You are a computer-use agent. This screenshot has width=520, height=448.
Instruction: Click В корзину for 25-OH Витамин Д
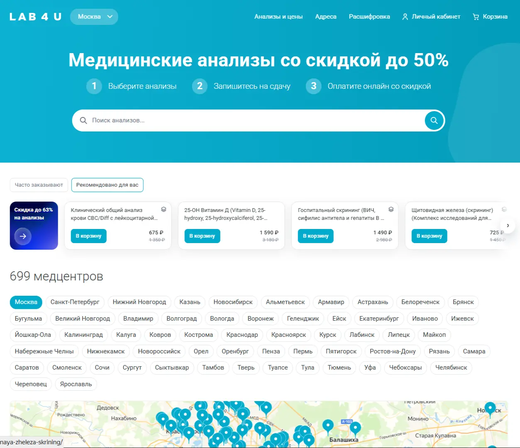pos(202,236)
